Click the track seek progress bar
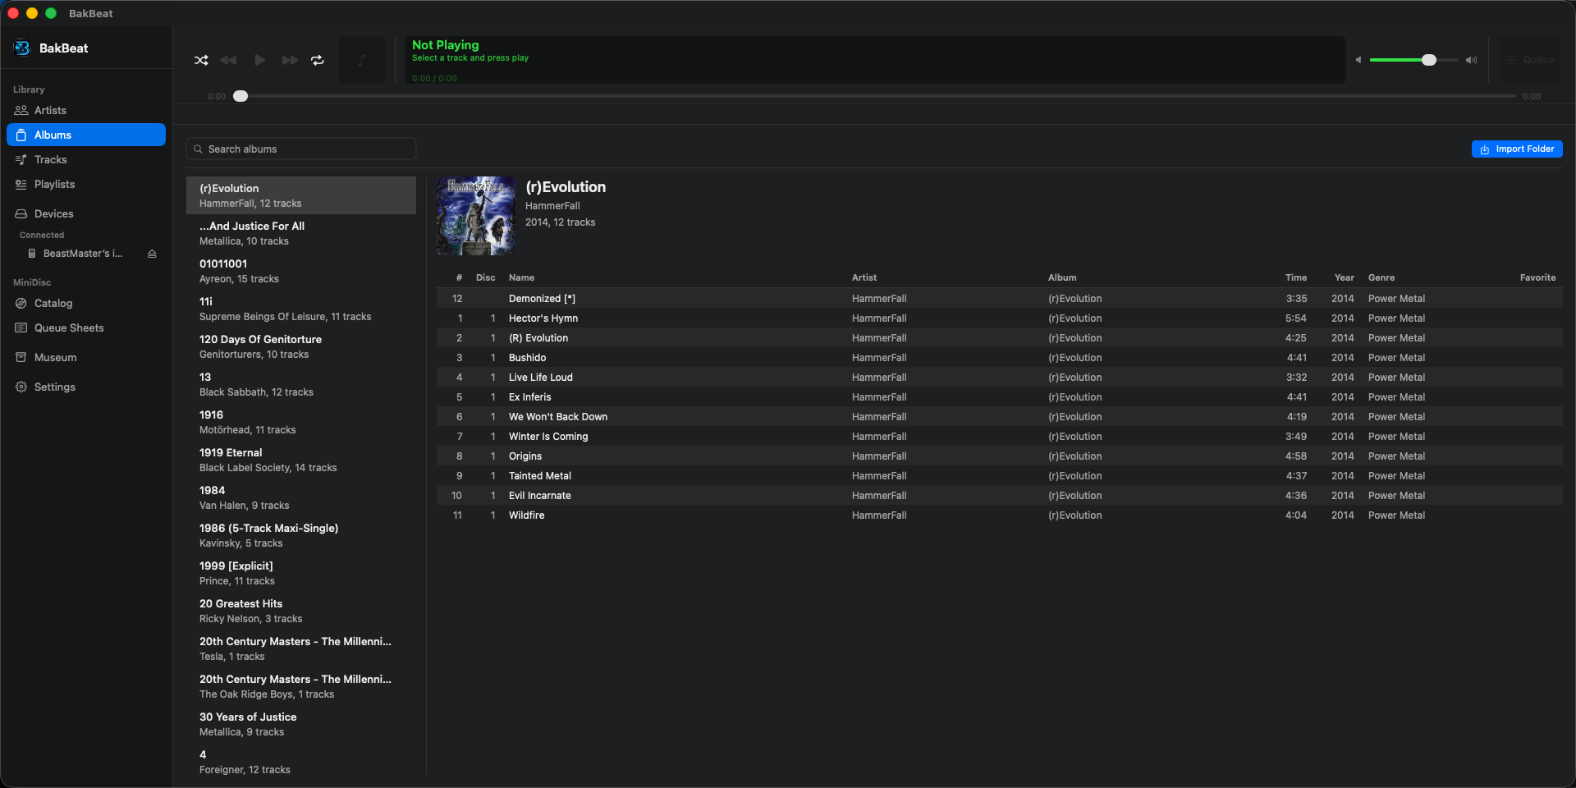 click(873, 96)
